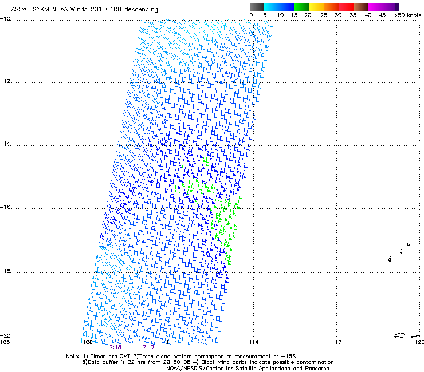Click the yellow 20-25 knots legend segment
Viewport: 424px width, 372px height.
click(x=316, y=7)
